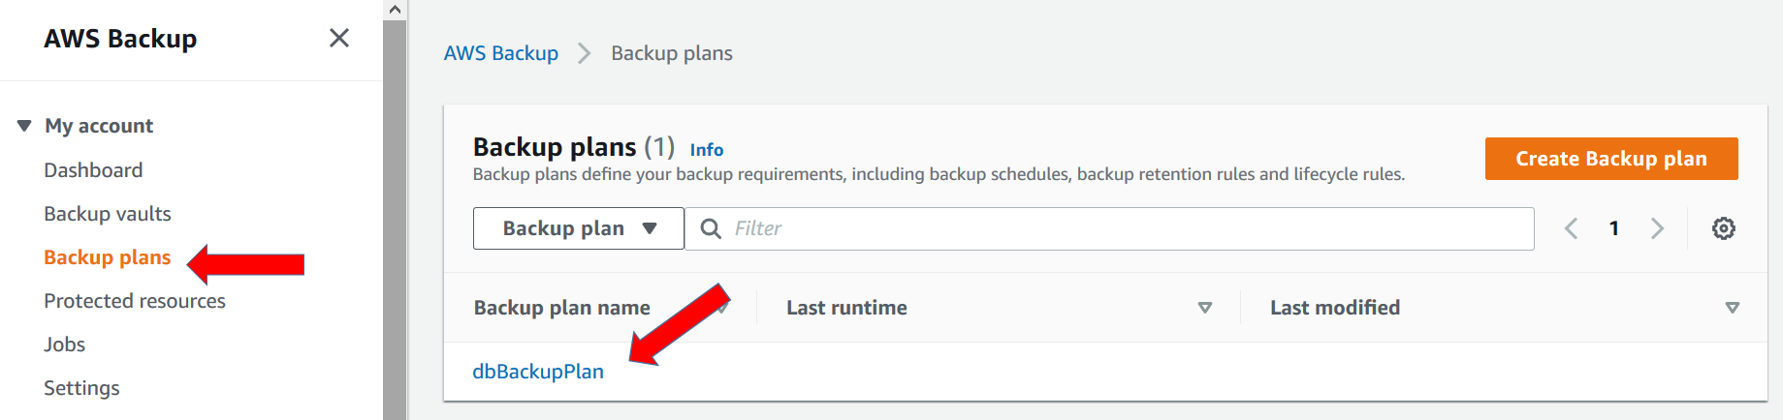Click the search magnifier icon
Screen dimensions: 1783x420
tap(711, 228)
